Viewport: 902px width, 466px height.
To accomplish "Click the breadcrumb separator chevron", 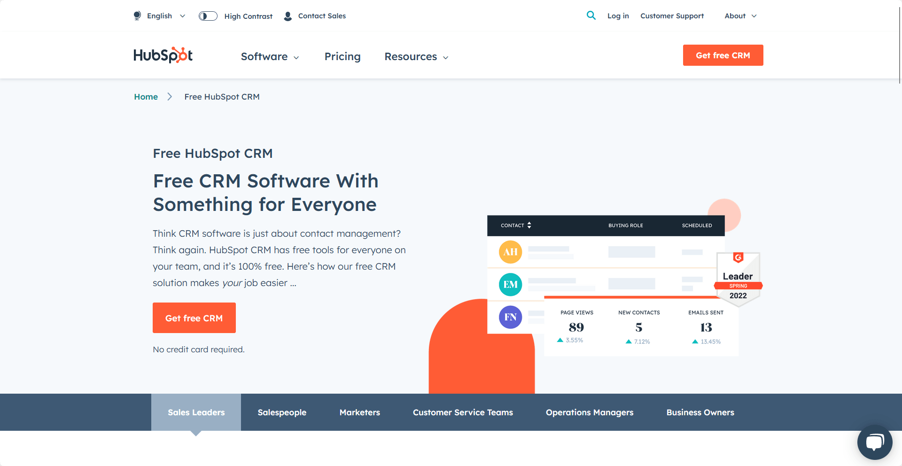I will pos(170,96).
